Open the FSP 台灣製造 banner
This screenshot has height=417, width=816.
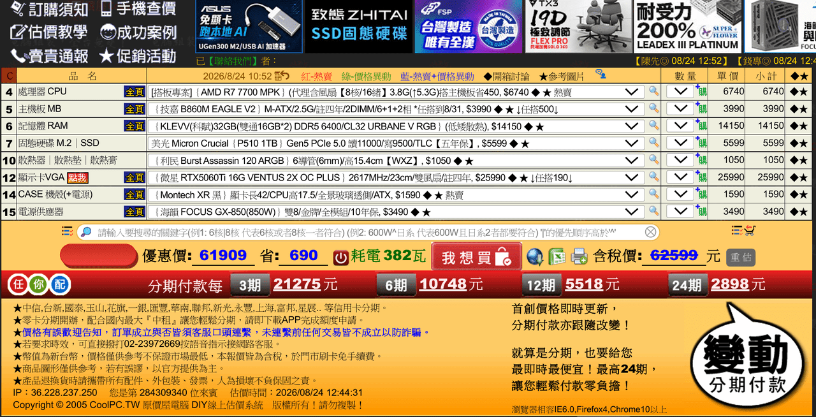(468, 26)
